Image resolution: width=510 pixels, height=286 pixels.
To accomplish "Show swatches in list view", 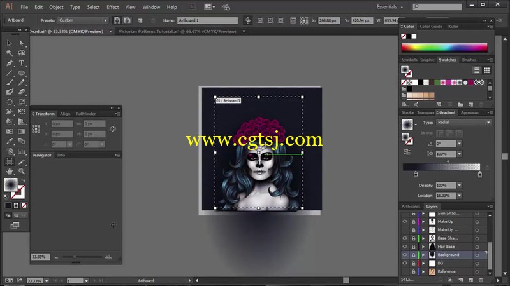I will [x=476, y=71].
